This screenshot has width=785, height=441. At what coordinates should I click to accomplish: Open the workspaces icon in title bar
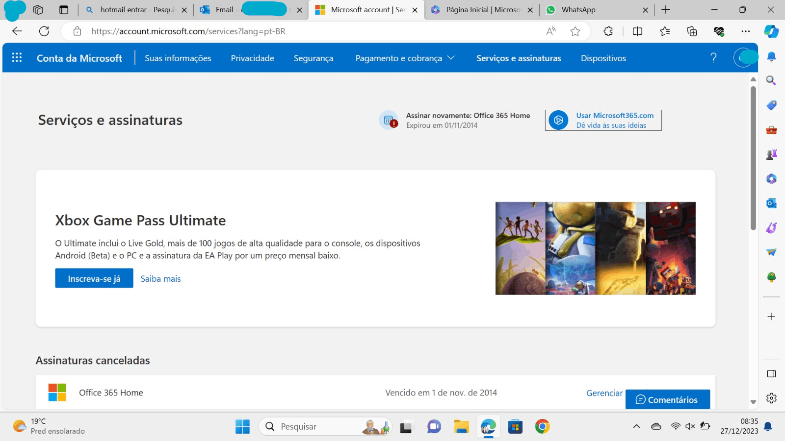pyautogui.click(x=38, y=10)
